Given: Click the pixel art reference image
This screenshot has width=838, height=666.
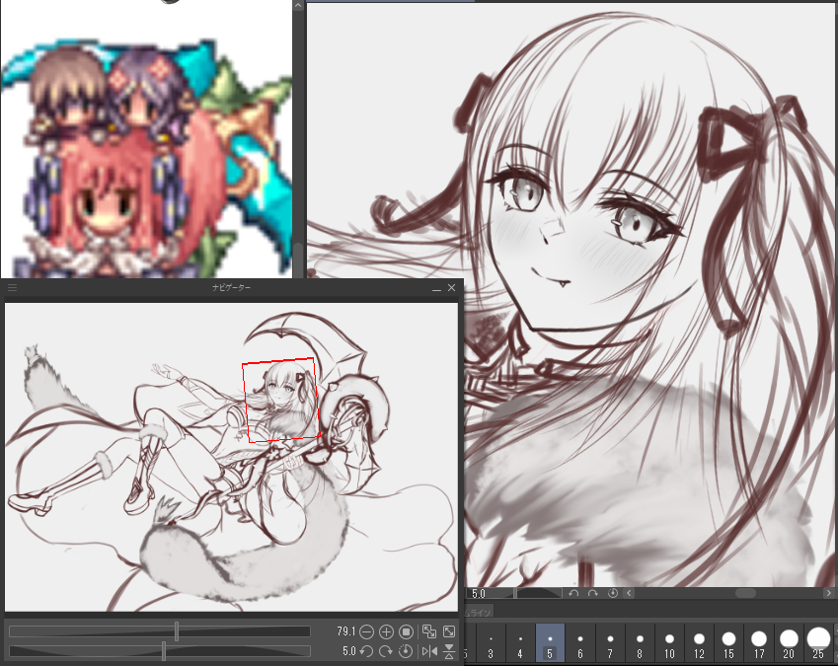Looking at the screenshot, I should (x=146, y=158).
